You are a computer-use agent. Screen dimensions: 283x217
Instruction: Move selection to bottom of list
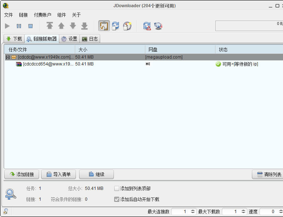[85, 26]
